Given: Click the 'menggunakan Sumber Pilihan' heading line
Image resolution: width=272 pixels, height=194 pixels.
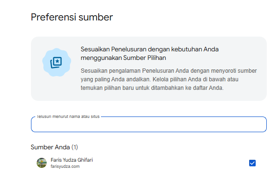Looking at the screenshot, I should (123, 58).
